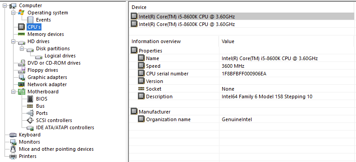The image size is (356, 162).
Task: Click the Memory devices RAM stick icon
Action: [22, 34]
